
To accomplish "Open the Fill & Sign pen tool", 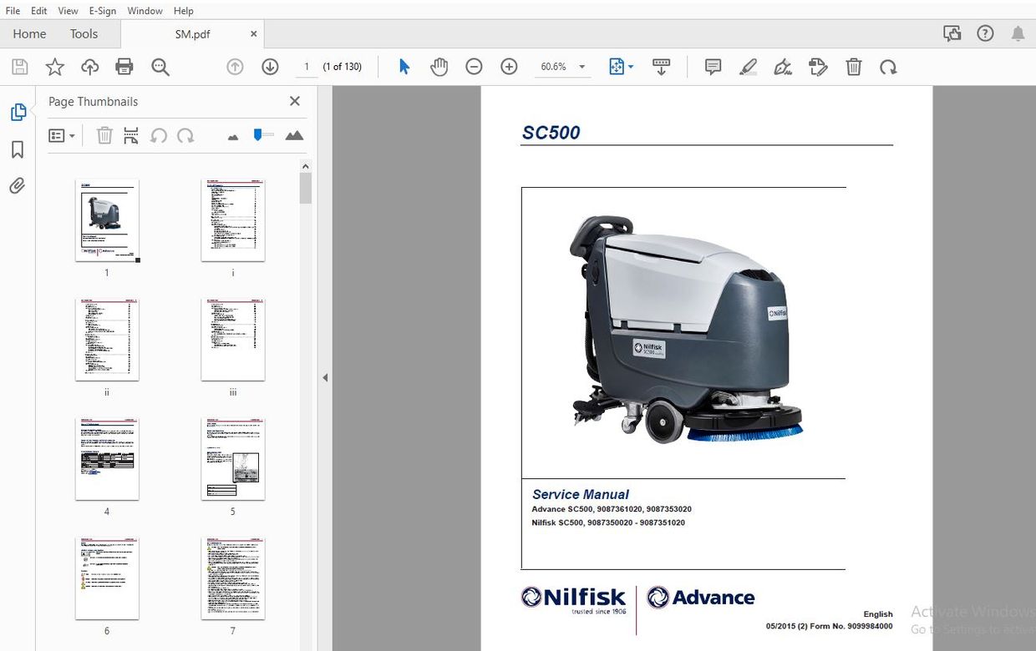I will 783,66.
